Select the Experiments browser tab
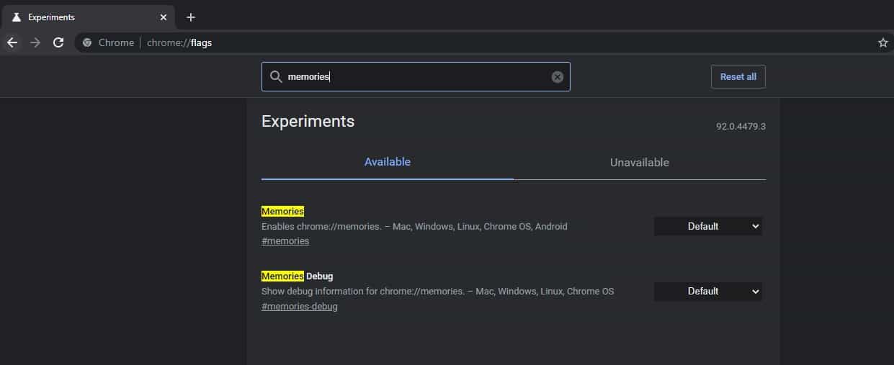The image size is (894, 365). pyautogui.click(x=79, y=17)
